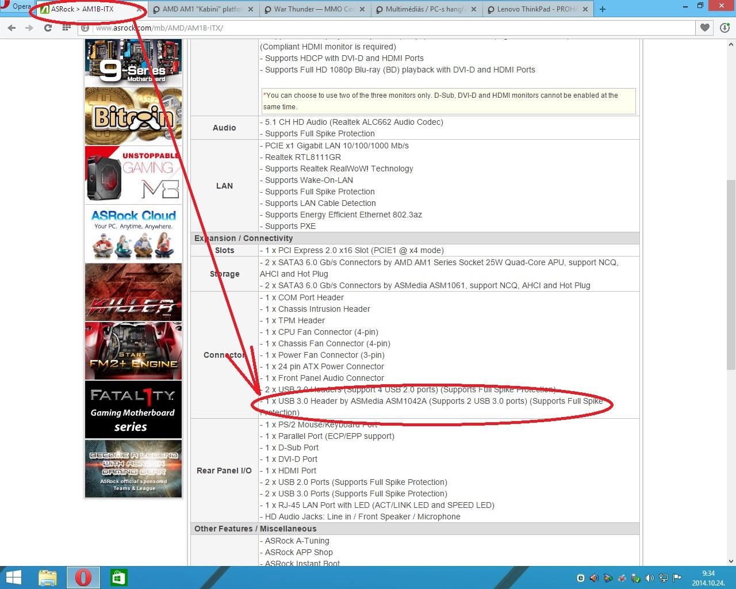The width and height of the screenshot is (736, 589).
Task: Open the Unstoppable Gaming M8 banner
Action: click(133, 175)
